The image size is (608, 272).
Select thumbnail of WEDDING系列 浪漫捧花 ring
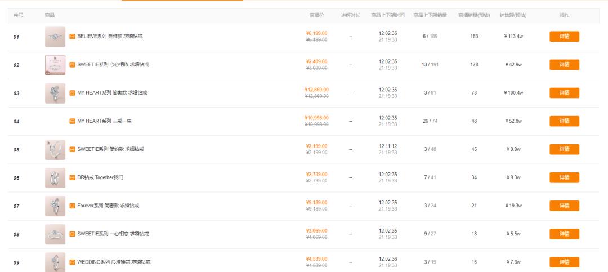pos(55,262)
